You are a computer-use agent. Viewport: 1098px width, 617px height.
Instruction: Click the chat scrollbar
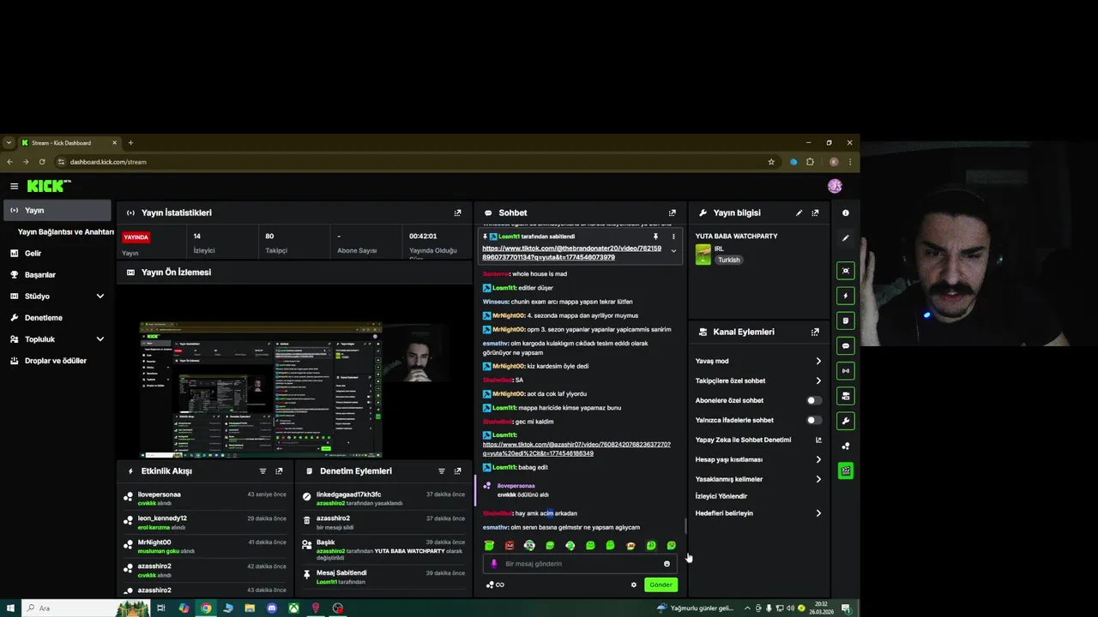(685, 525)
